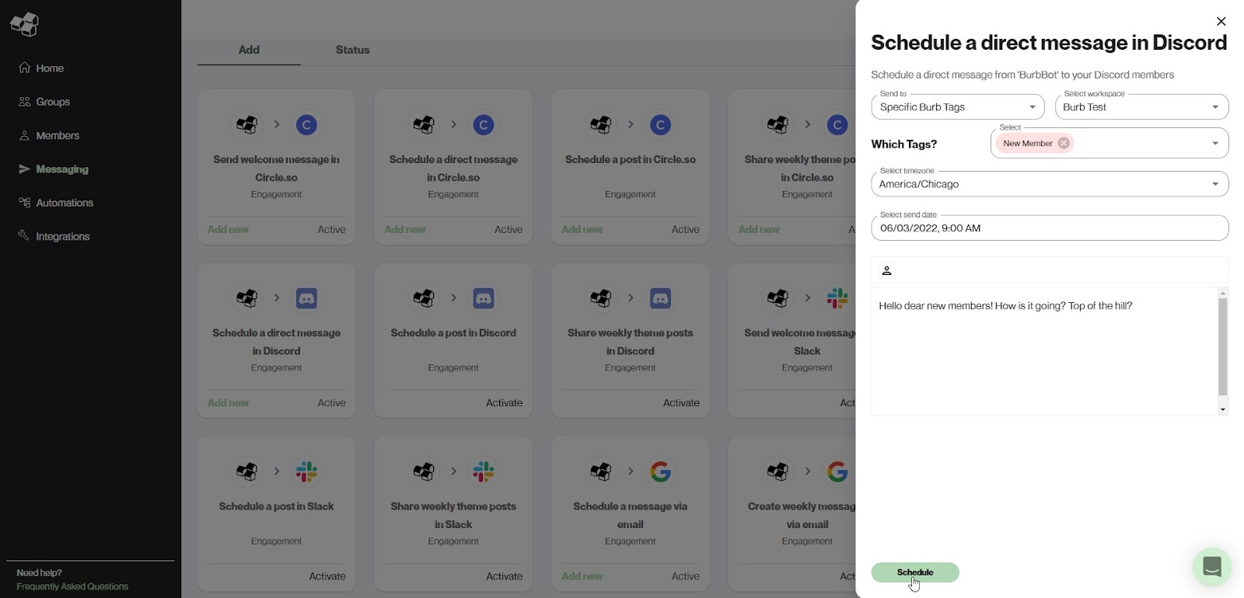
Task: Open the tags selection dropdown arrow
Action: pyautogui.click(x=1215, y=144)
